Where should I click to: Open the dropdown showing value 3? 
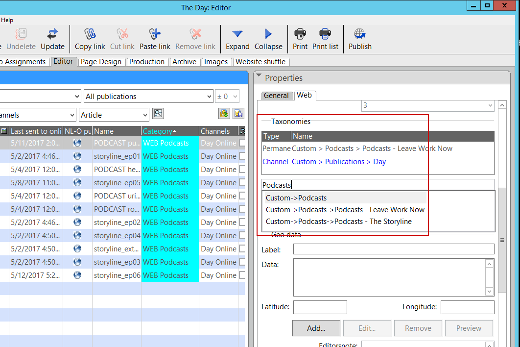(428, 105)
